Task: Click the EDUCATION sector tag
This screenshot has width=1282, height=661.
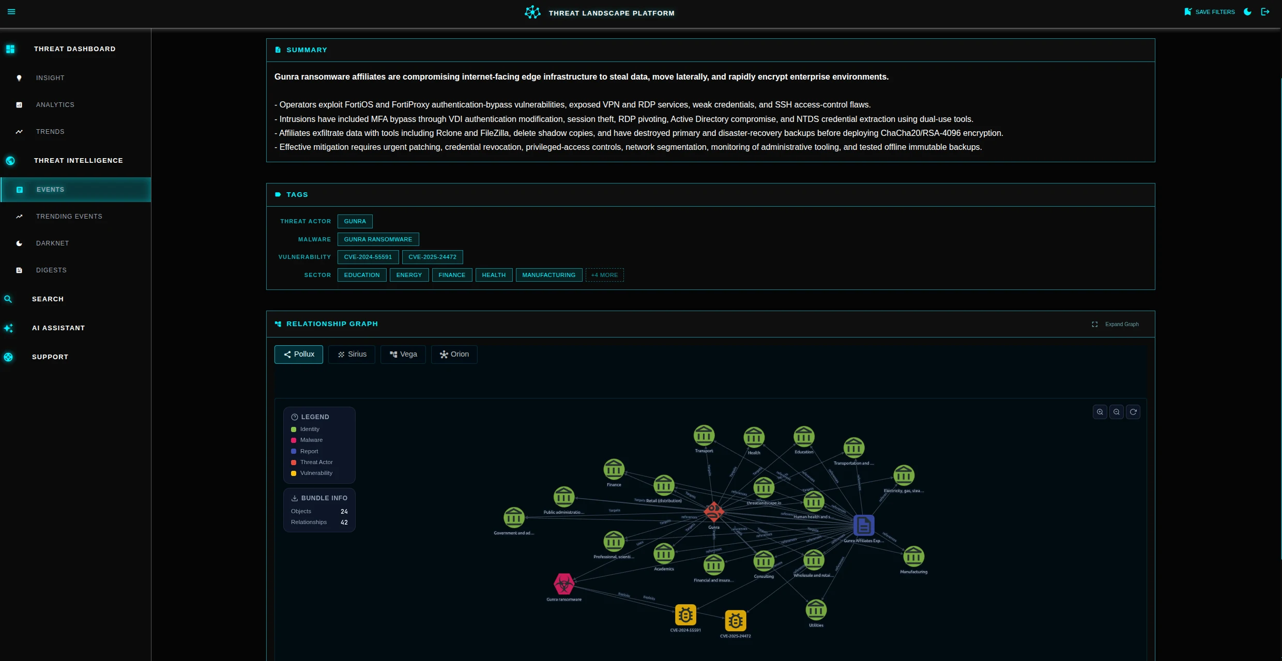Action: pyautogui.click(x=362, y=275)
